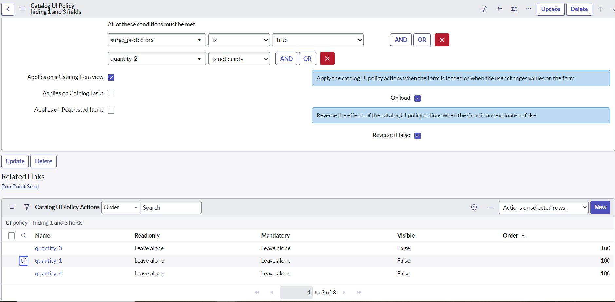
Task: Open personalize form settings sliders icon
Action: coord(514,9)
